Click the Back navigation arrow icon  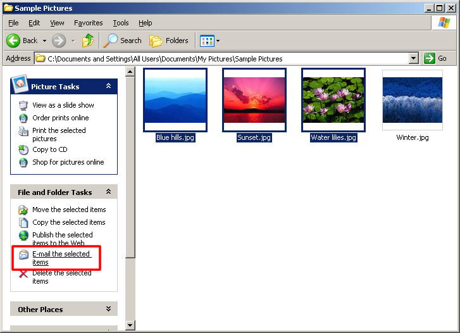13,41
